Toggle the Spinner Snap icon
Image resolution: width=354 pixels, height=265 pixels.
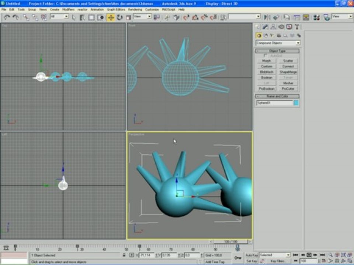[214, 17]
